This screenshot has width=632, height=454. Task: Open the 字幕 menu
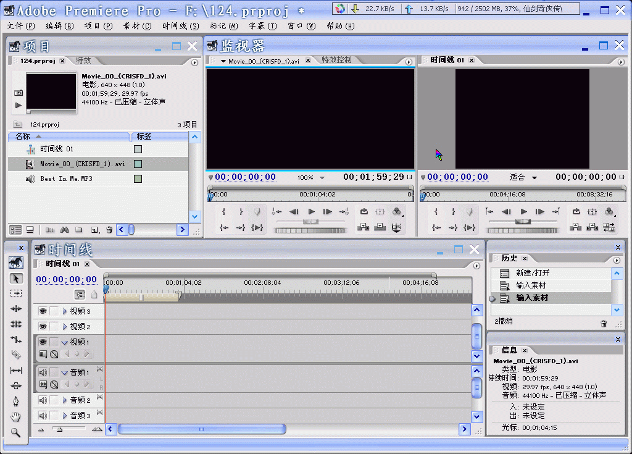(262, 26)
